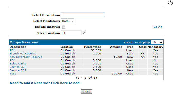The image size is (173, 95).
Task: Select the 2.000 percentage cell
Action: (97, 54)
